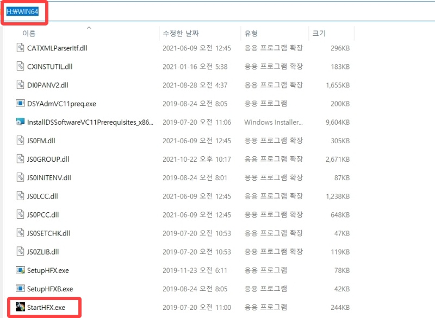The image size is (435, 318).
Task: Click the DSYAdmVC11preq.exe application icon
Action: pyautogui.click(x=20, y=103)
